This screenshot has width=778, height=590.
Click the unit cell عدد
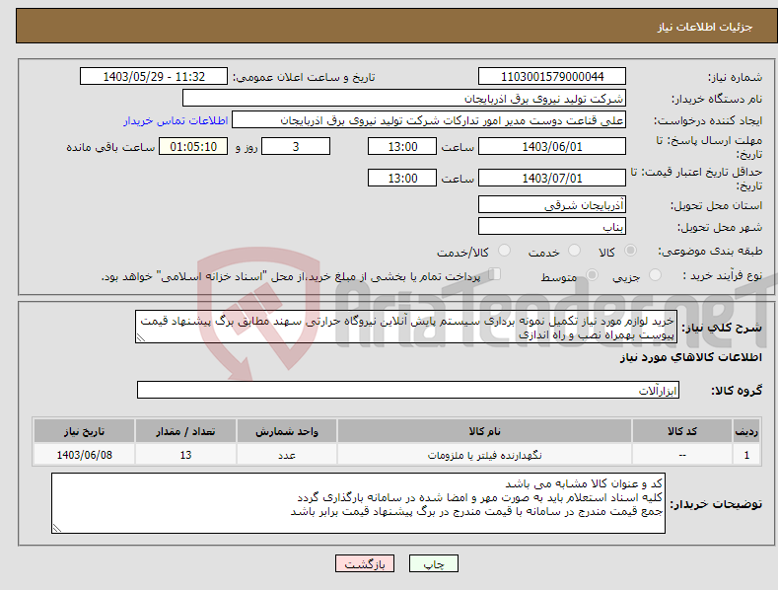[x=287, y=455]
